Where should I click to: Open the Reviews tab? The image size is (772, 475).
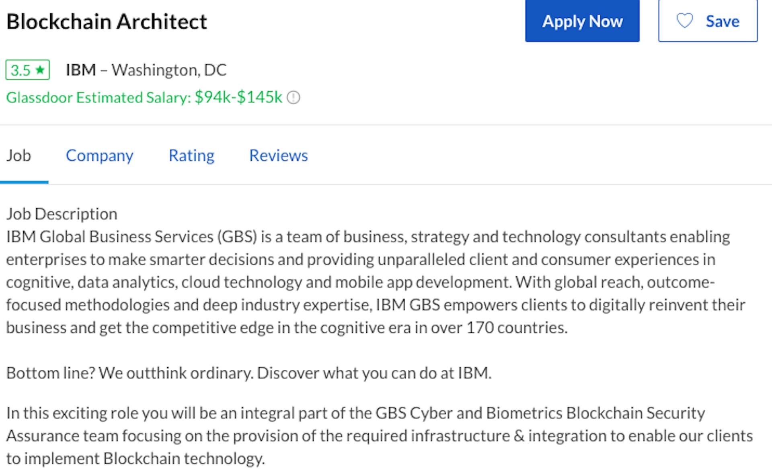coord(278,156)
